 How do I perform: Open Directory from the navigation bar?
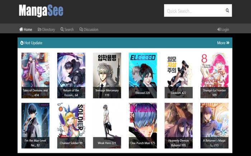(46, 29)
